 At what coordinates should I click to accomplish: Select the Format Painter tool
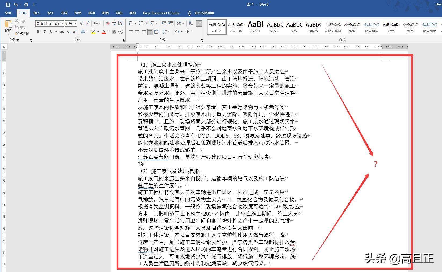(23, 34)
